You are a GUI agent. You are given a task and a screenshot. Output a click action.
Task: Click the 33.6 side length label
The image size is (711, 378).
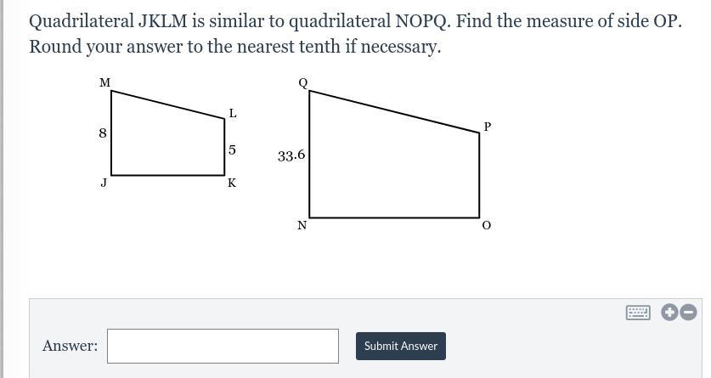pyautogui.click(x=291, y=156)
